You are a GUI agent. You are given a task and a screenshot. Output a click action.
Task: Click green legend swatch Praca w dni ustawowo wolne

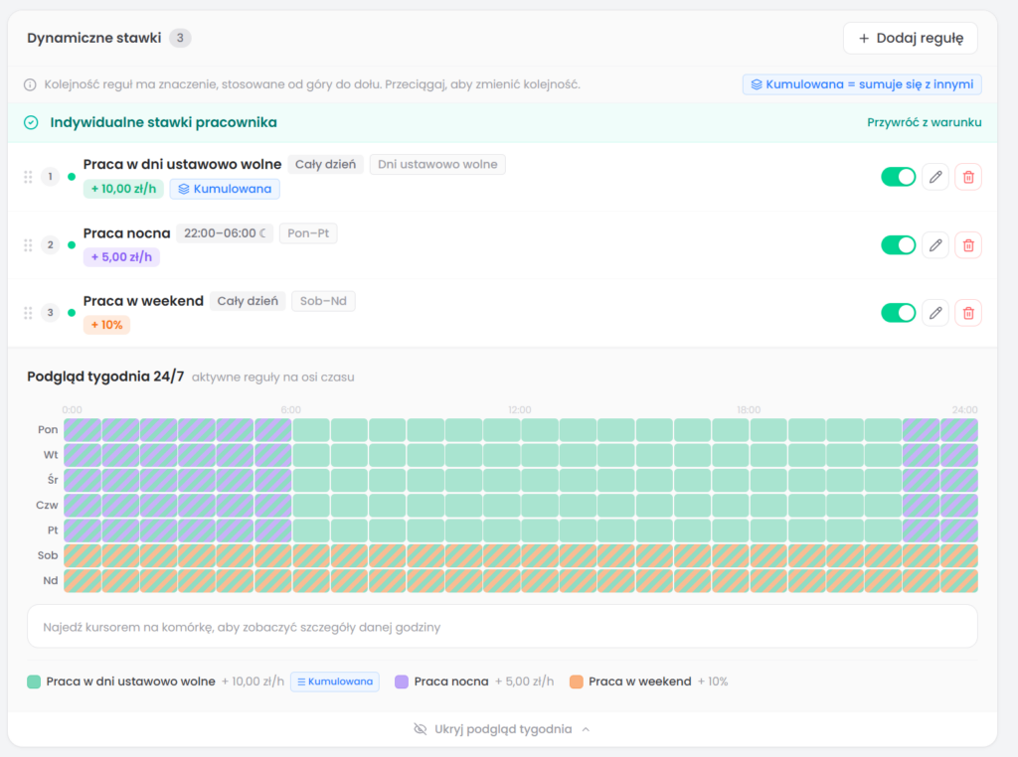point(34,681)
